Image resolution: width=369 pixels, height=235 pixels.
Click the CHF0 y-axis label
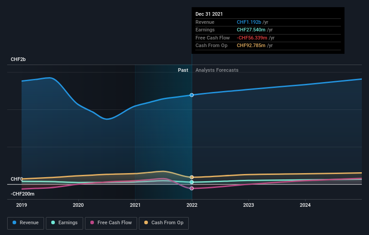coord(17,179)
